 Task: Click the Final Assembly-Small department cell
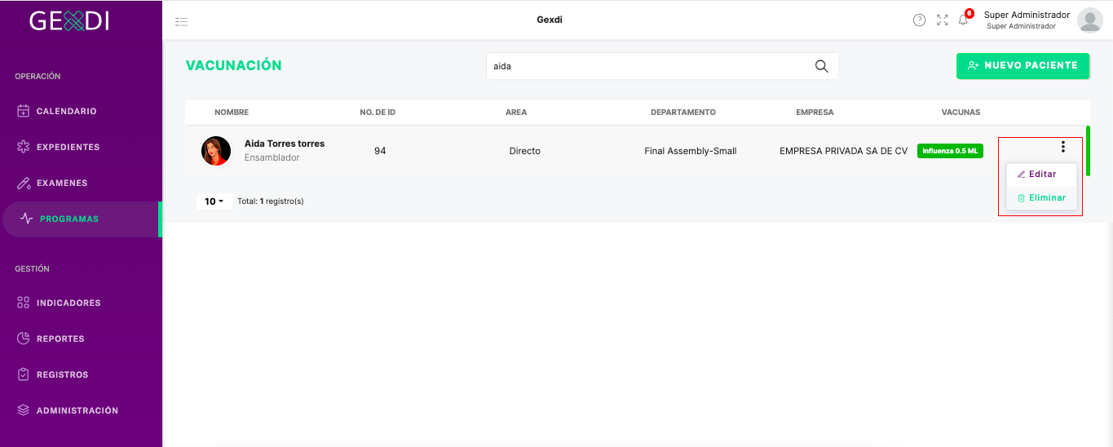click(x=691, y=151)
